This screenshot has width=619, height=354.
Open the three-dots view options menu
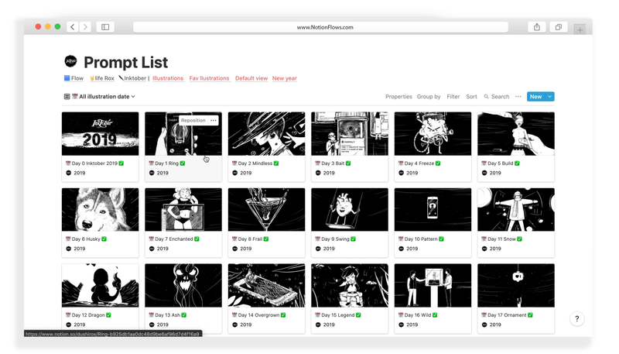(518, 97)
